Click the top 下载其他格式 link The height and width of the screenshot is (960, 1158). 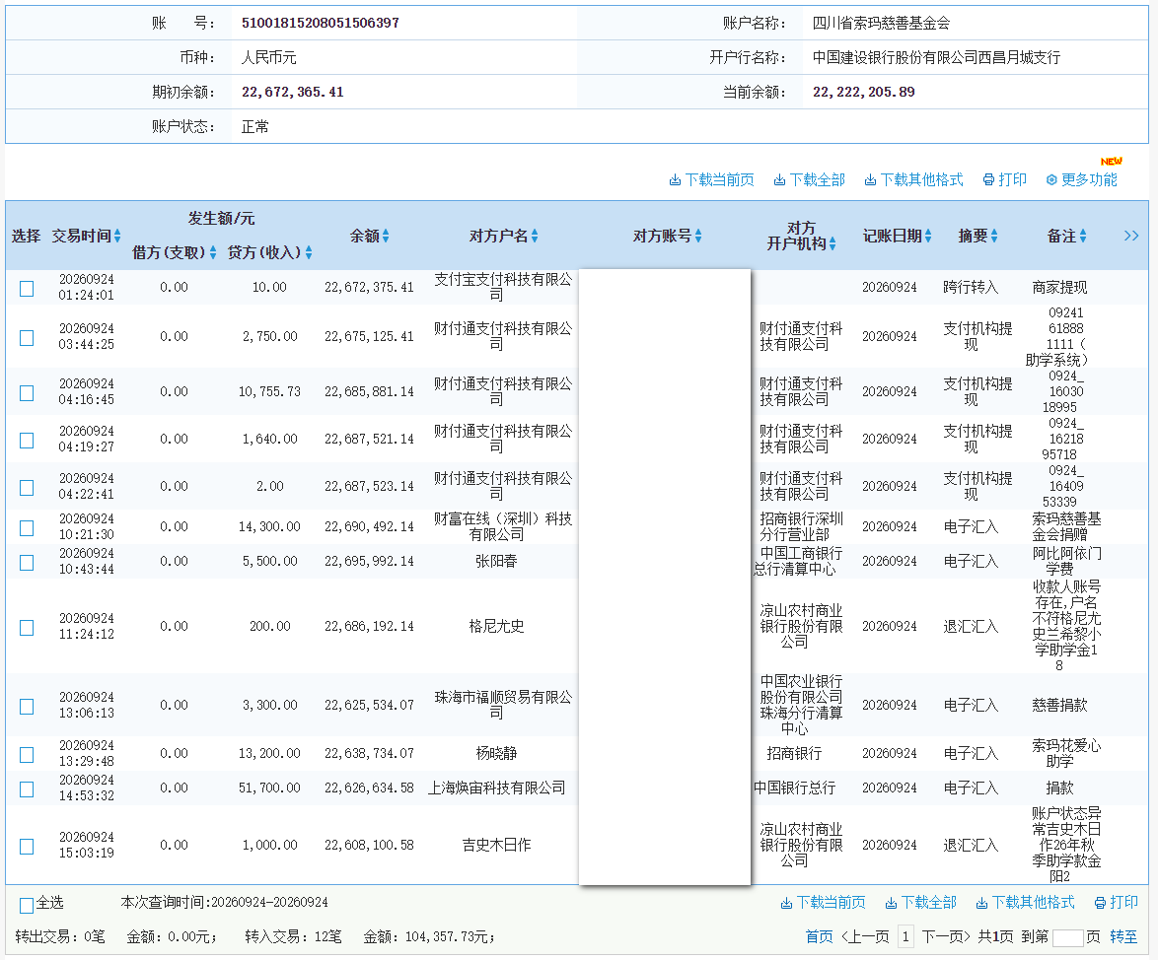click(x=921, y=180)
